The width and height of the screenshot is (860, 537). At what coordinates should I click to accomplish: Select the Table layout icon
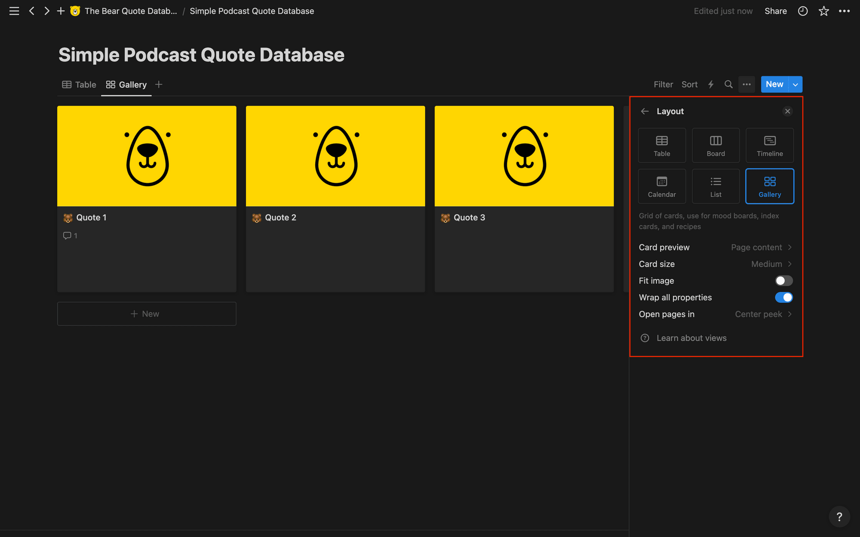click(x=662, y=145)
